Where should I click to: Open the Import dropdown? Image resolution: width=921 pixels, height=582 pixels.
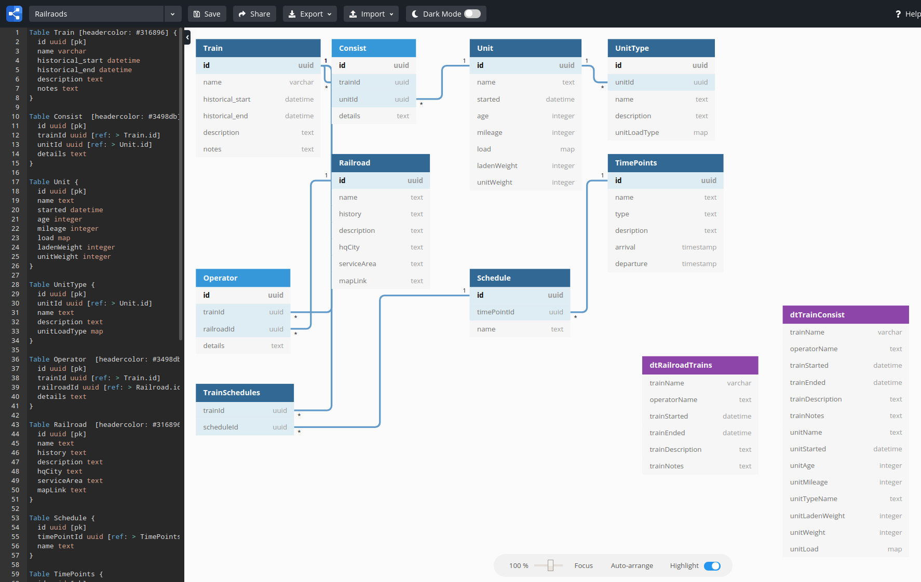(x=371, y=14)
